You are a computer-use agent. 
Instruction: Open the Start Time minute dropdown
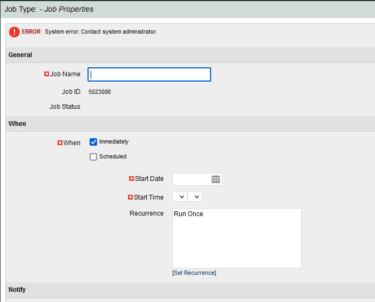[195, 197]
